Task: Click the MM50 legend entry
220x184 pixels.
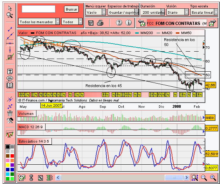Action: [x=184, y=33]
